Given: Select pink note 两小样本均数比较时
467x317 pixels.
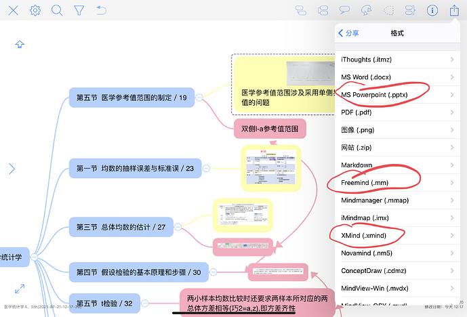Looking at the screenshot, I should 258,303.
